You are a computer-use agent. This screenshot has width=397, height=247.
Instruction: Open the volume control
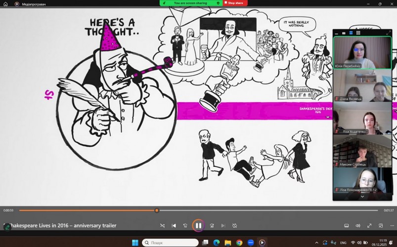[x=358, y=226]
